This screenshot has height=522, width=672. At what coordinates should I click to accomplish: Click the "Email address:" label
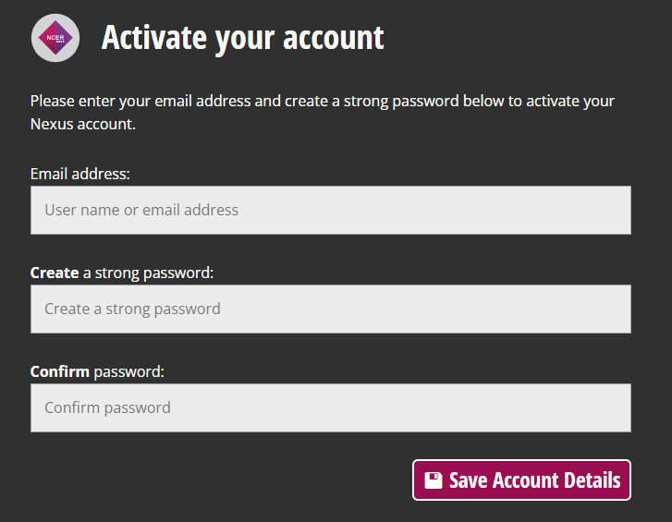click(80, 174)
